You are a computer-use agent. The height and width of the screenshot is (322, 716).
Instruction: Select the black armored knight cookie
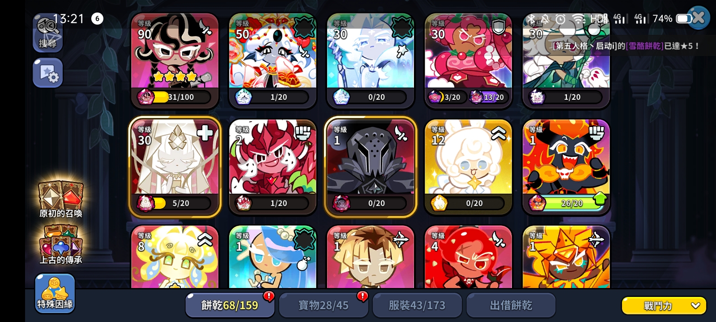click(371, 167)
